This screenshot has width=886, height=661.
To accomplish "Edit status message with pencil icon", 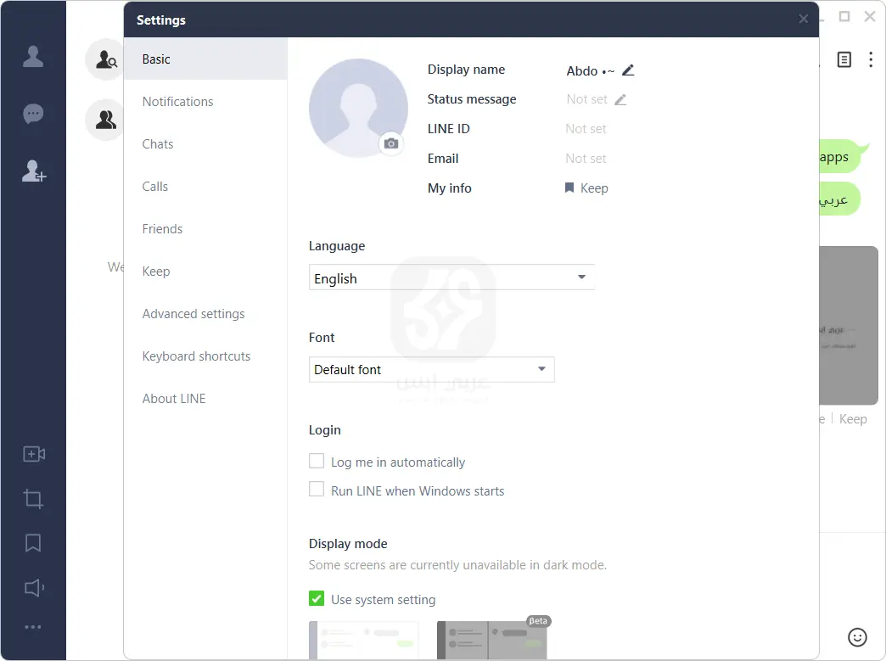I will point(620,99).
